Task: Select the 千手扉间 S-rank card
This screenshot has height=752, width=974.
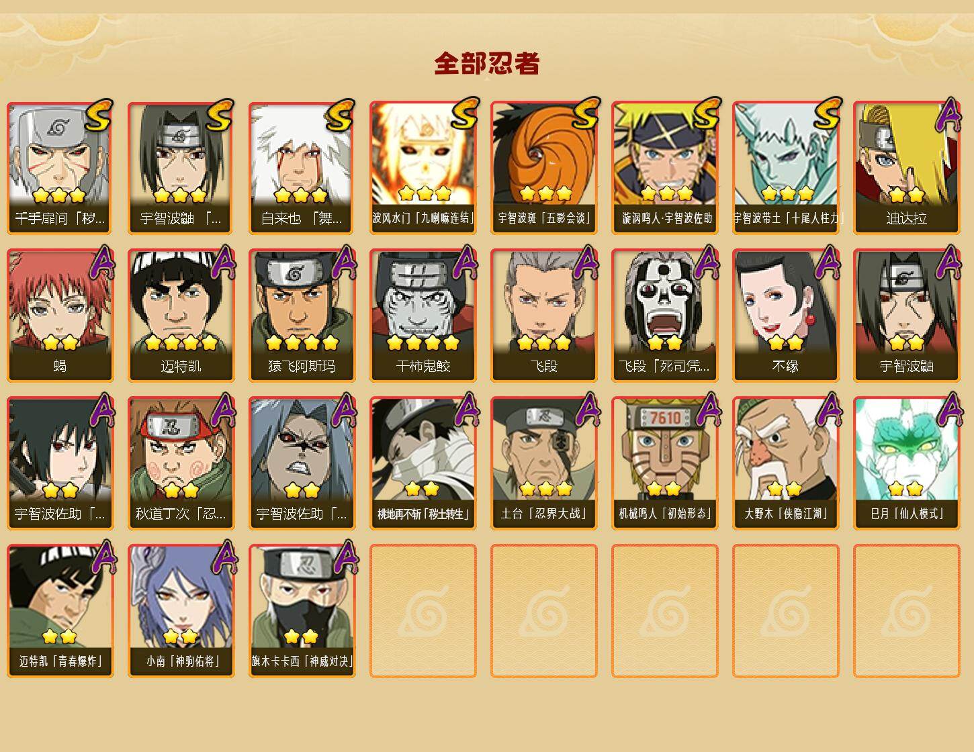Action: (60, 168)
